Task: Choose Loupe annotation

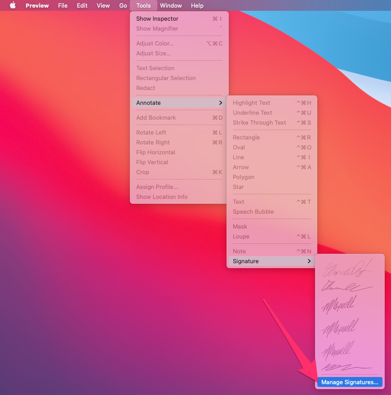Action: tap(272, 236)
